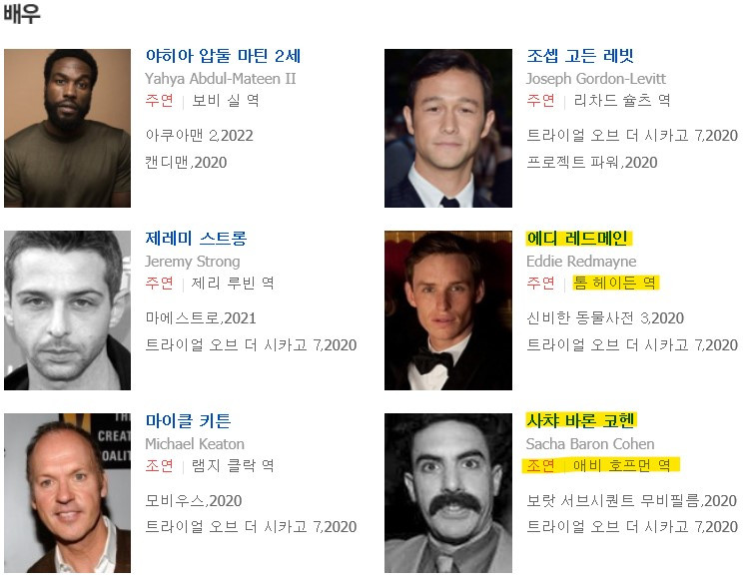
Task: Open the film 모비우스, 2020
Action: click(x=194, y=500)
